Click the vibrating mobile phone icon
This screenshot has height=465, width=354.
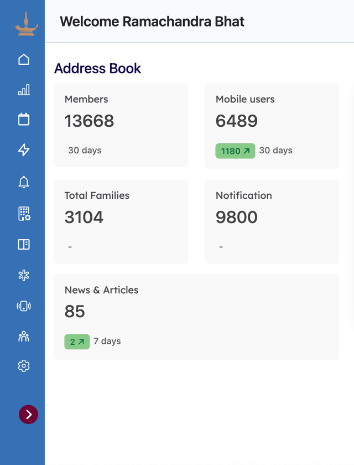click(x=23, y=306)
